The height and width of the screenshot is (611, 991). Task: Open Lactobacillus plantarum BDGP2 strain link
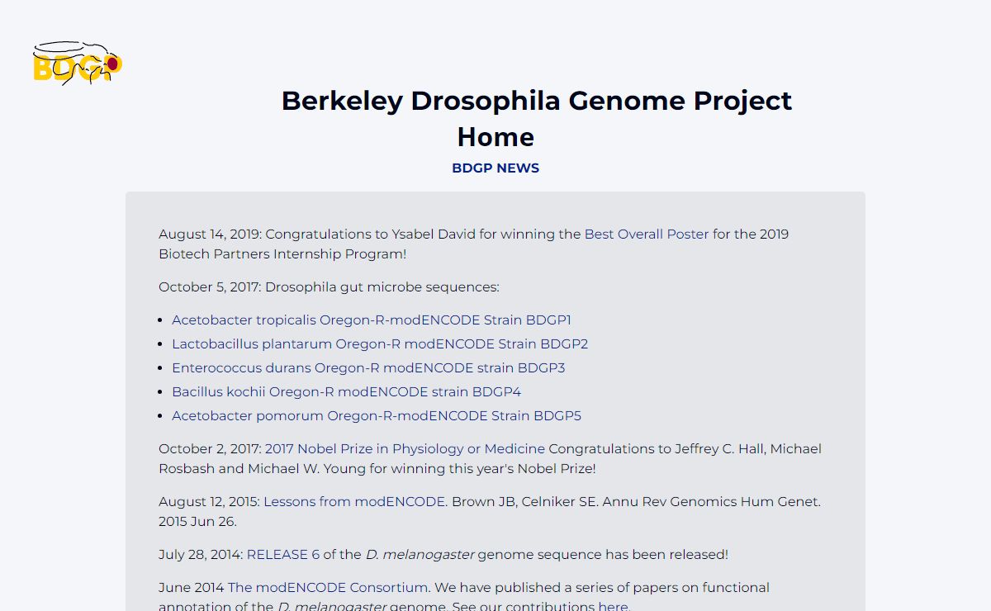coord(380,344)
